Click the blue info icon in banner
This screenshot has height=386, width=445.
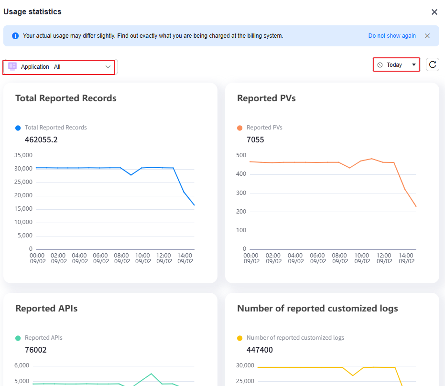click(15, 36)
